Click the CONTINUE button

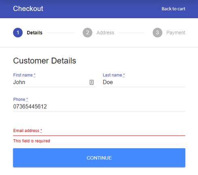pyautogui.click(x=99, y=158)
